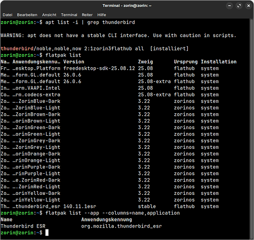Click the version '2:1zorin3flathub'
Screen dimensions: 254x240
click(x=108, y=48)
